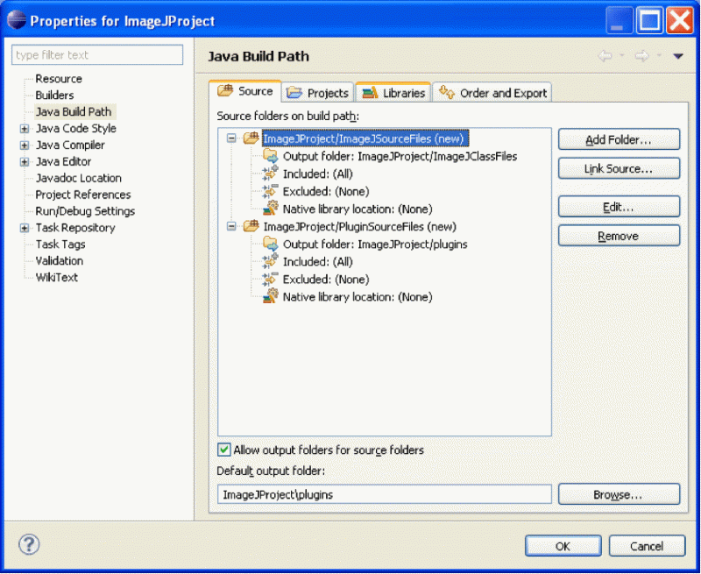
Task: Select Run/Debug Settings in the tree
Action: point(85,211)
